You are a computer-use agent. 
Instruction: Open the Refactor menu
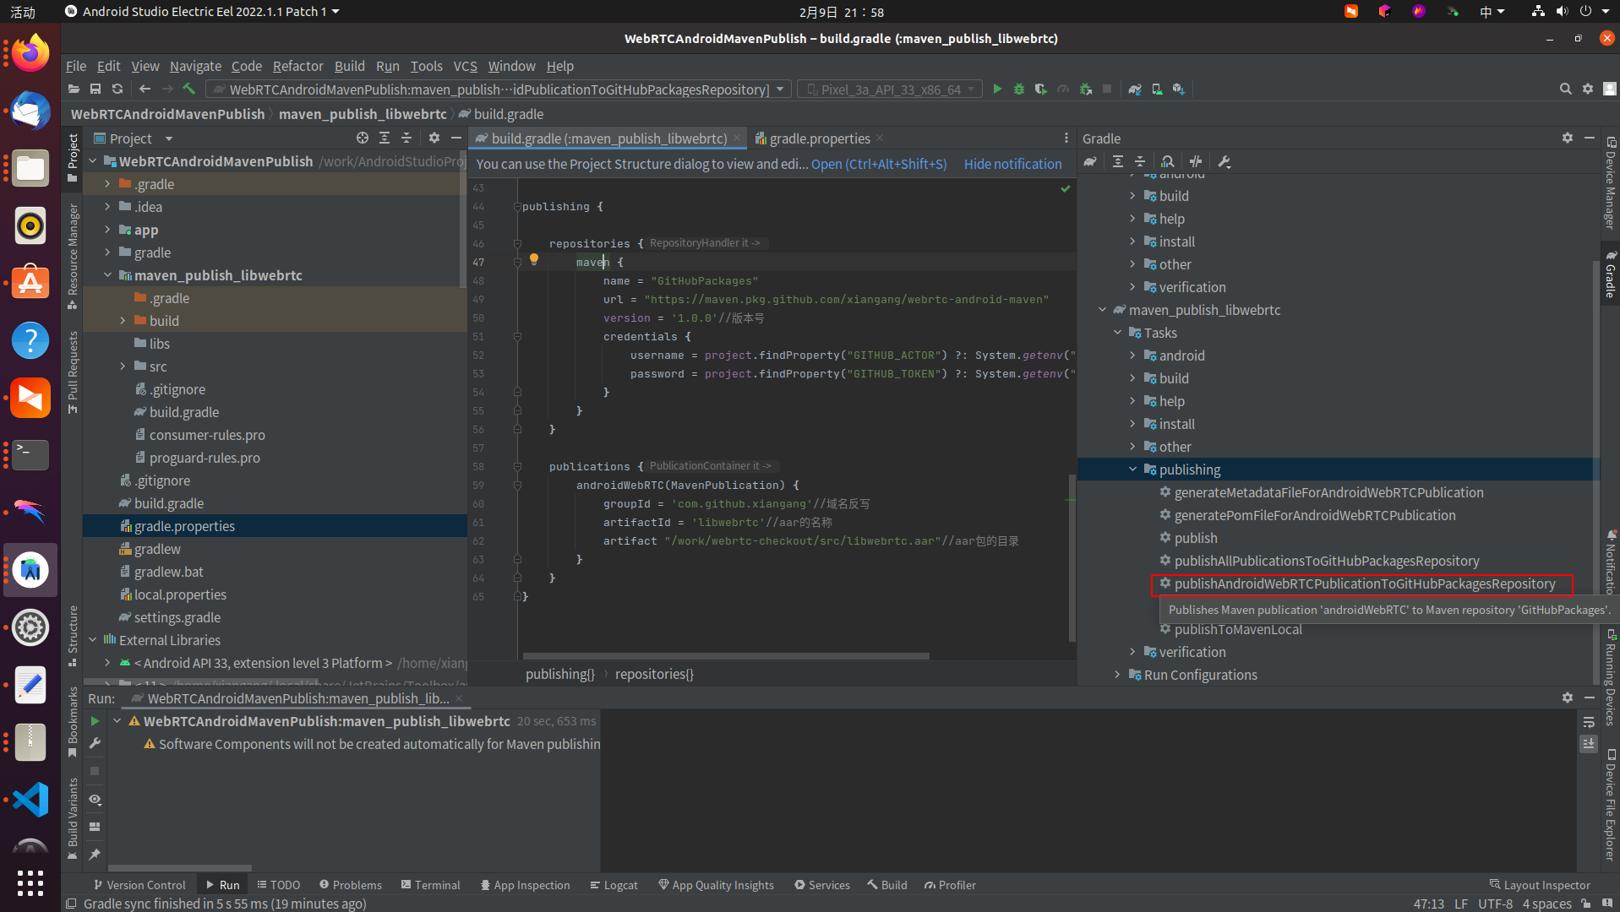[297, 66]
